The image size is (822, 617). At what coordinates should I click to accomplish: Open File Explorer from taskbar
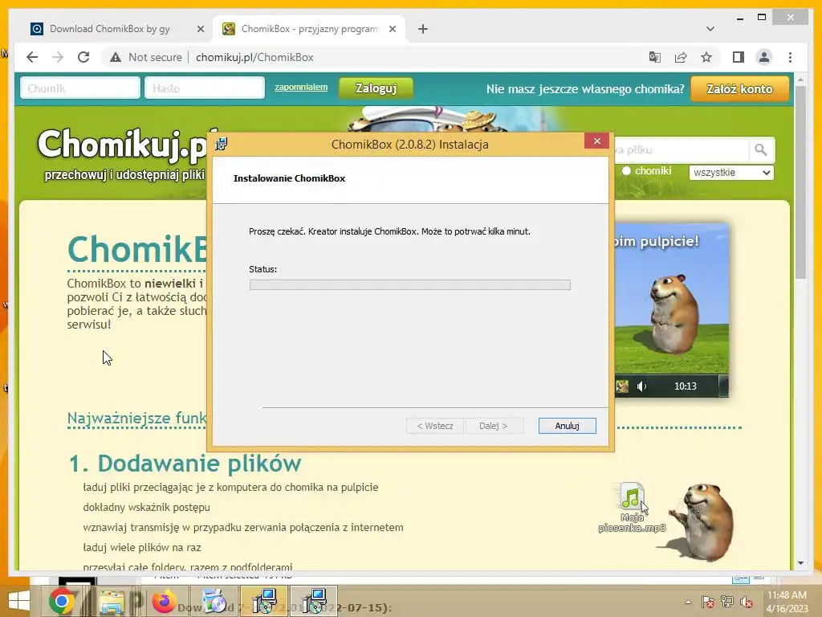tap(112, 602)
